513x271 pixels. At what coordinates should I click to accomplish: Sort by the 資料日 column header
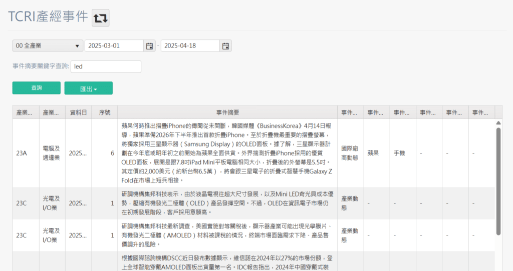[79, 112]
